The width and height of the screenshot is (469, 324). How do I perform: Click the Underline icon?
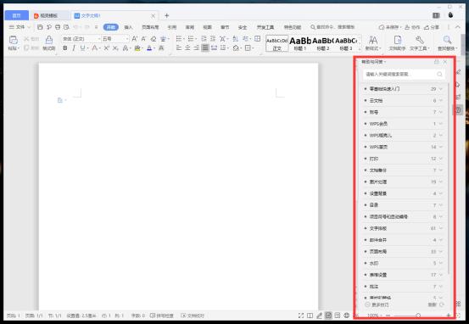[x=82, y=47]
